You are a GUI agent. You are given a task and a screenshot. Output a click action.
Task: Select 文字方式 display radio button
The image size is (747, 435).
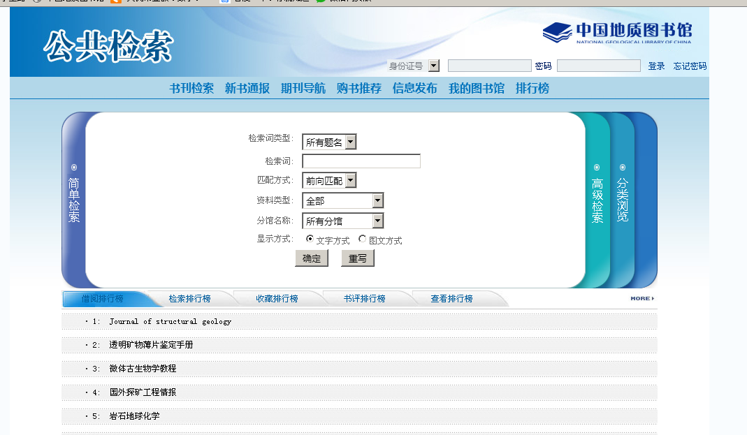[310, 239]
